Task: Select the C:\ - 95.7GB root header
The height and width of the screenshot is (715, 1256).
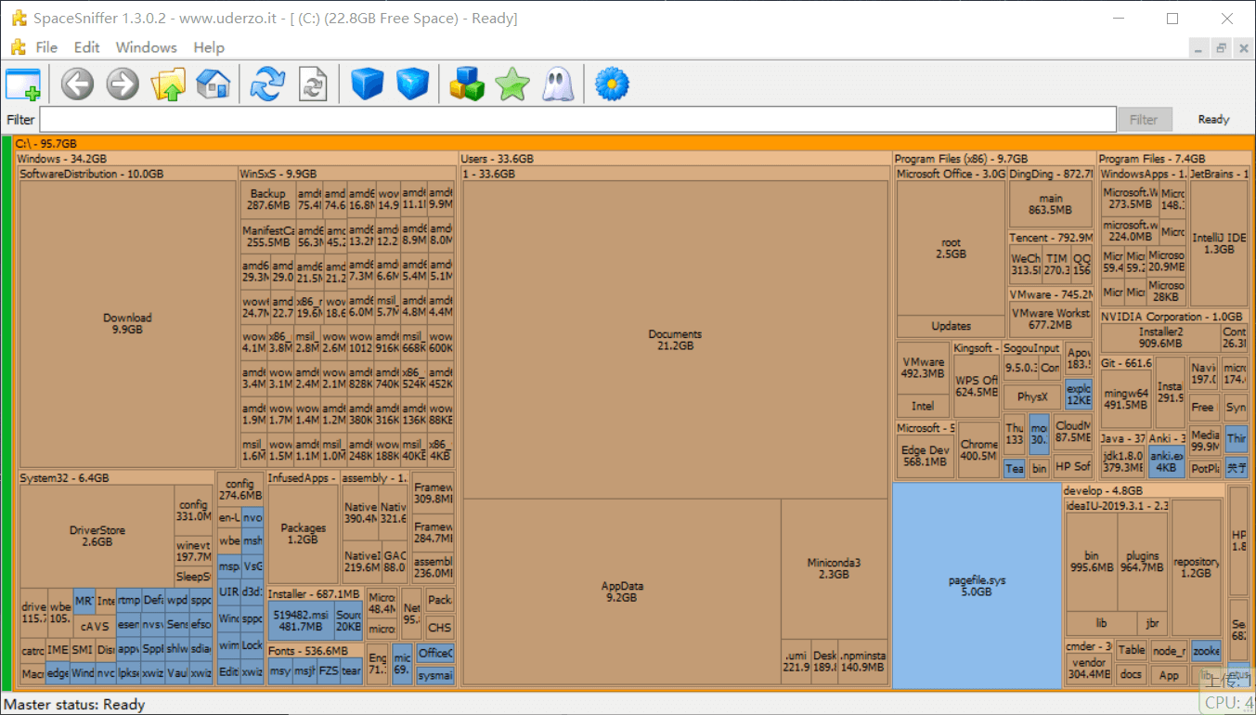Action: click(x=633, y=144)
